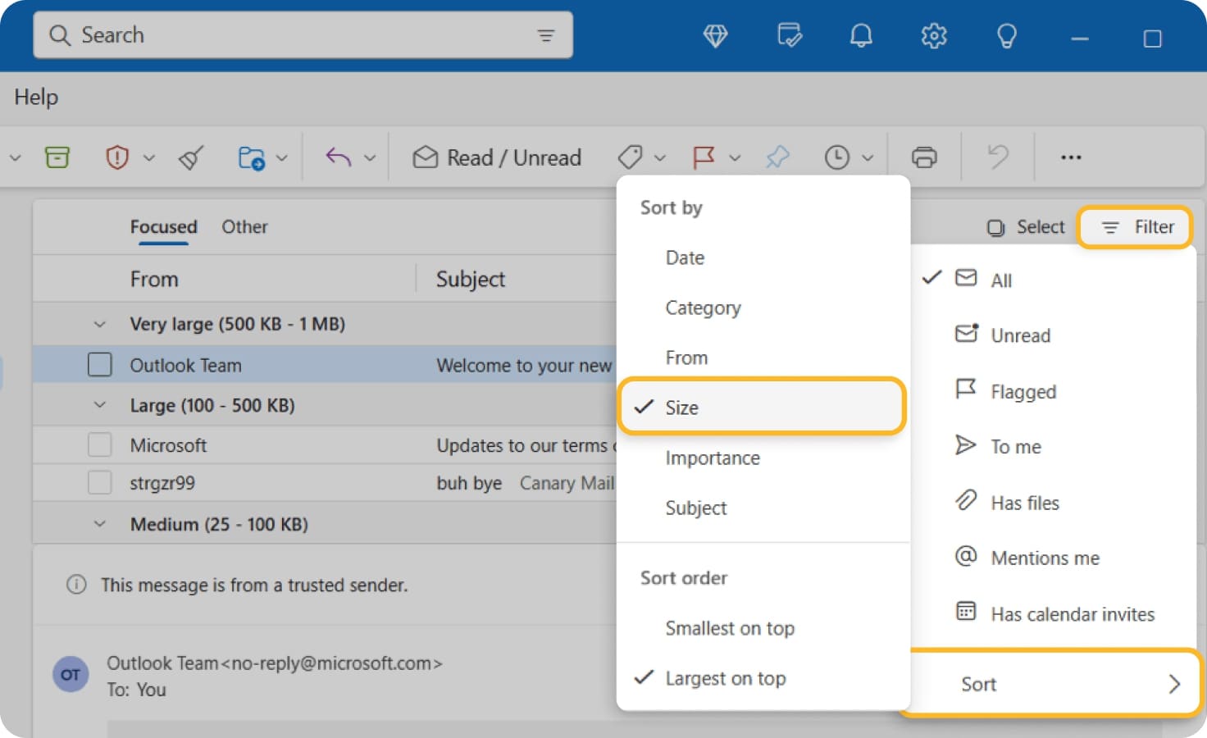Select Date in the Sort by menu

pyautogui.click(x=684, y=257)
